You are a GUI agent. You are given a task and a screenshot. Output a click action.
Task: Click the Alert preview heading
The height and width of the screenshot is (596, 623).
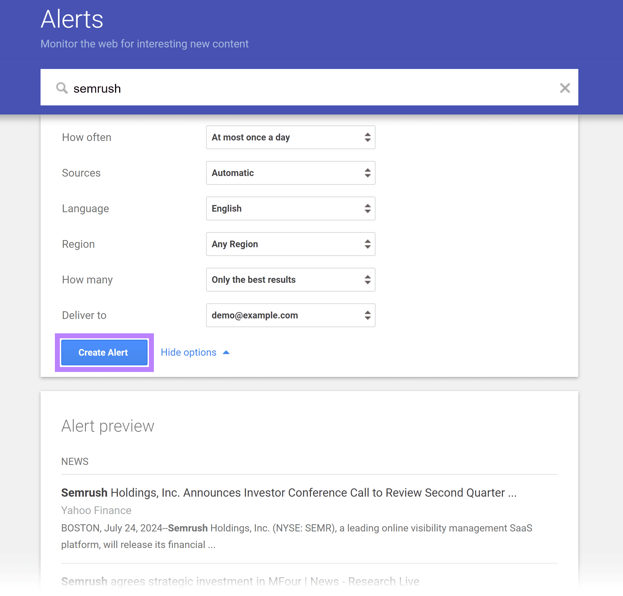click(x=108, y=426)
